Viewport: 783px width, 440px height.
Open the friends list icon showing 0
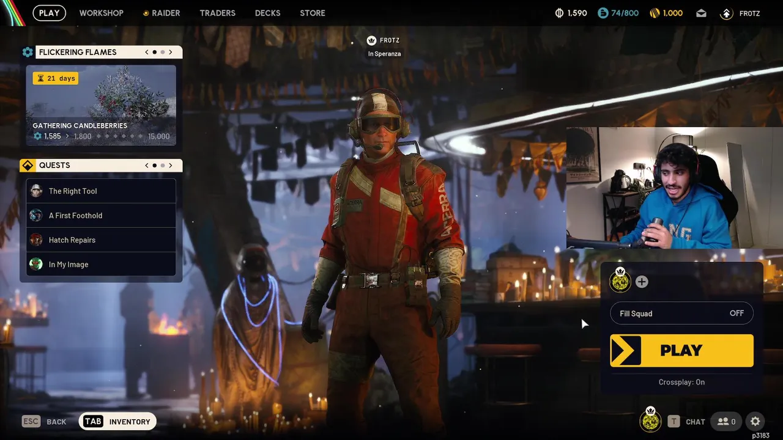click(726, 421)
